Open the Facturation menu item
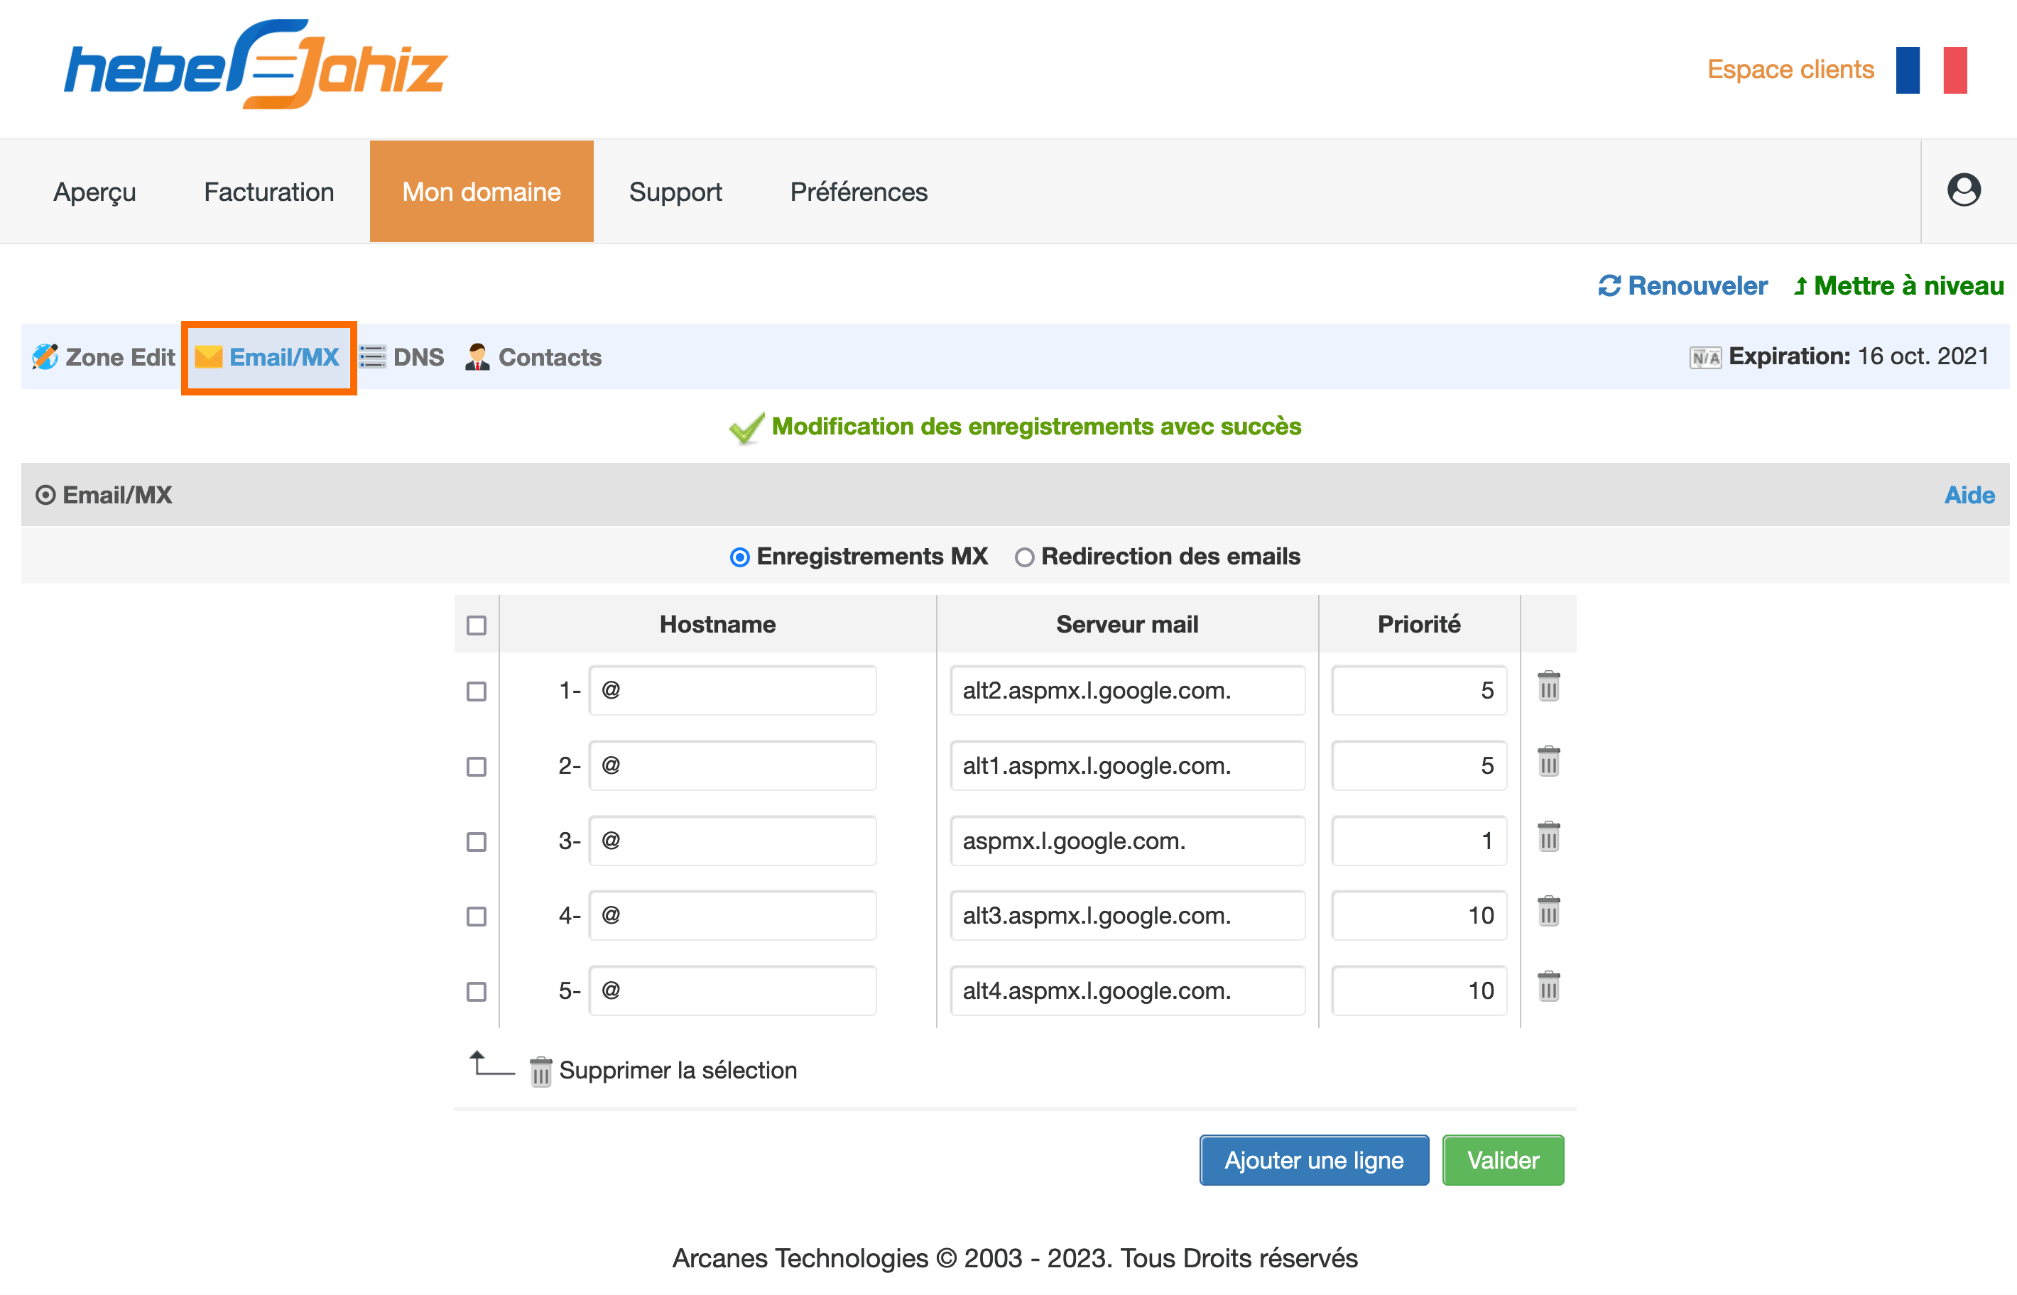 click(269, 192)
